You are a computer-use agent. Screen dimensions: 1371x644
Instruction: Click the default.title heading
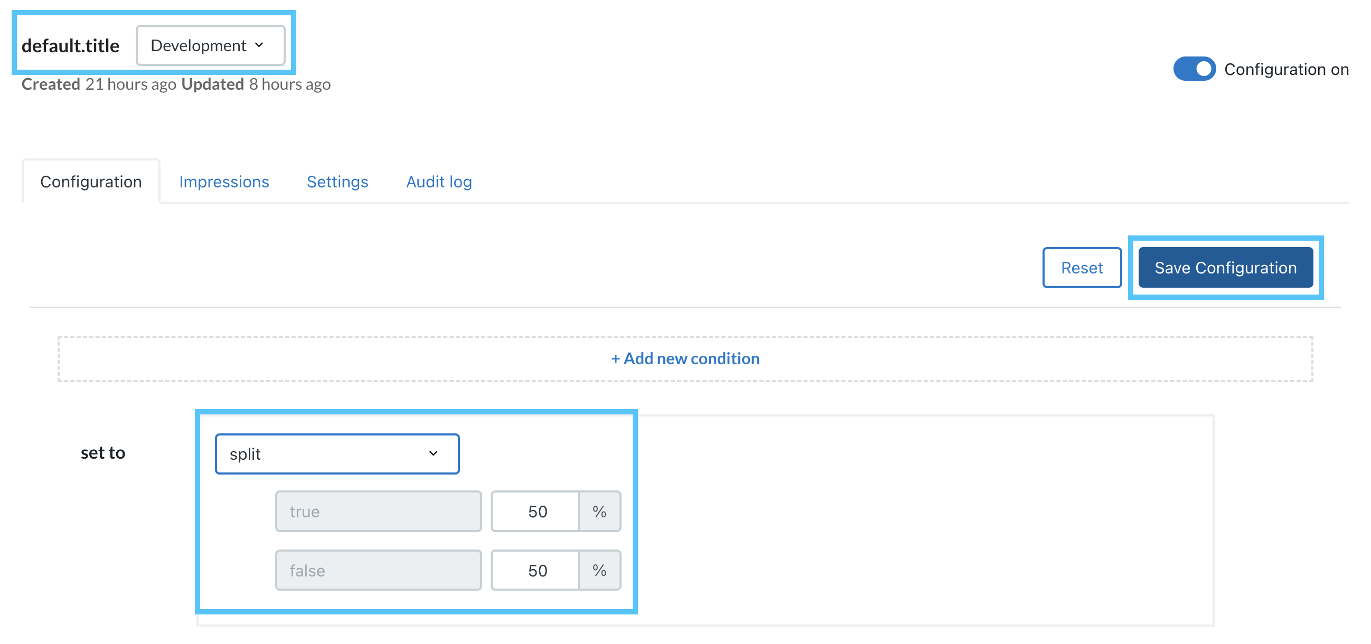70,46
